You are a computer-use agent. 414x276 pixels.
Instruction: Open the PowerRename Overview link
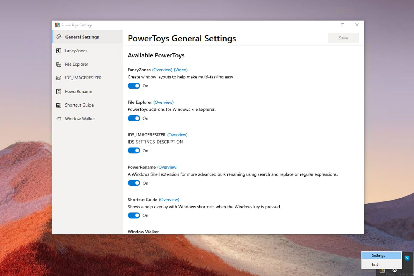(167, 167)
